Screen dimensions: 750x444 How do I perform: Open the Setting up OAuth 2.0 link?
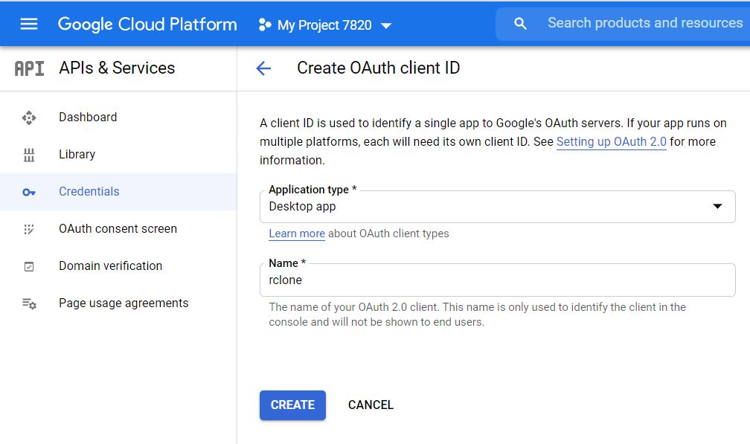pyautogui.click(x=611, y=142)
